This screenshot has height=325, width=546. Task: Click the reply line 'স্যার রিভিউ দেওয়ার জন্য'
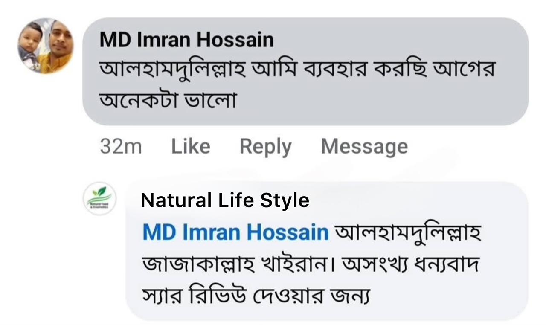pos(256,296)
